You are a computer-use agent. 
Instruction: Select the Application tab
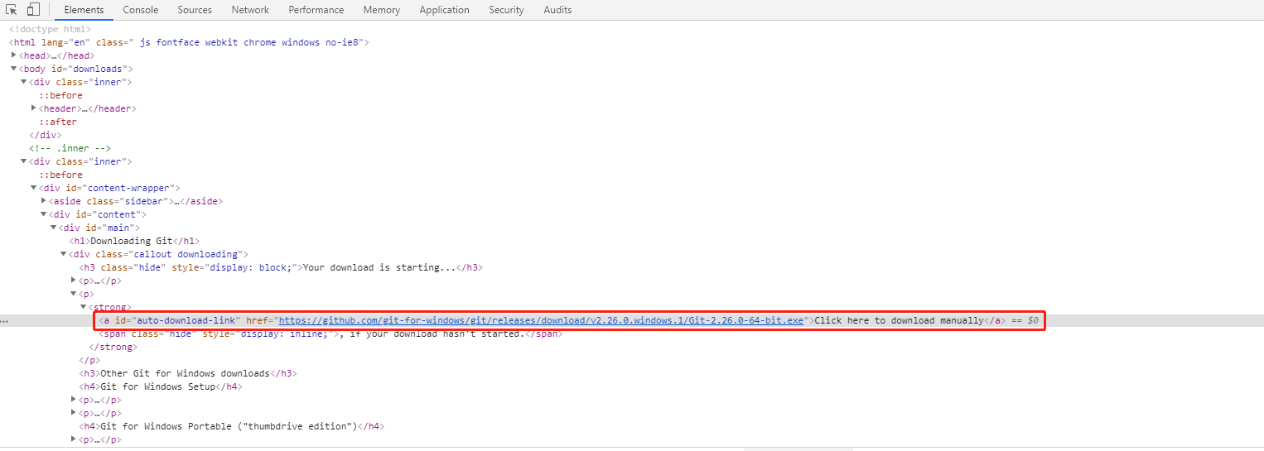[444, 10]
